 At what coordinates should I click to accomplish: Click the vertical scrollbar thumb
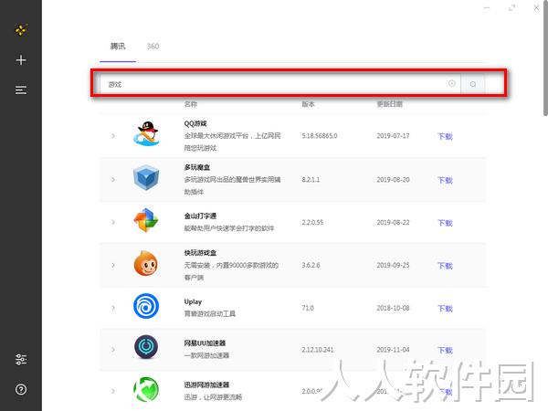coord(545,58)
